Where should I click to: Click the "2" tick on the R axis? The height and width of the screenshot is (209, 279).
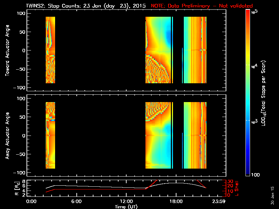[x=23, y=195]
